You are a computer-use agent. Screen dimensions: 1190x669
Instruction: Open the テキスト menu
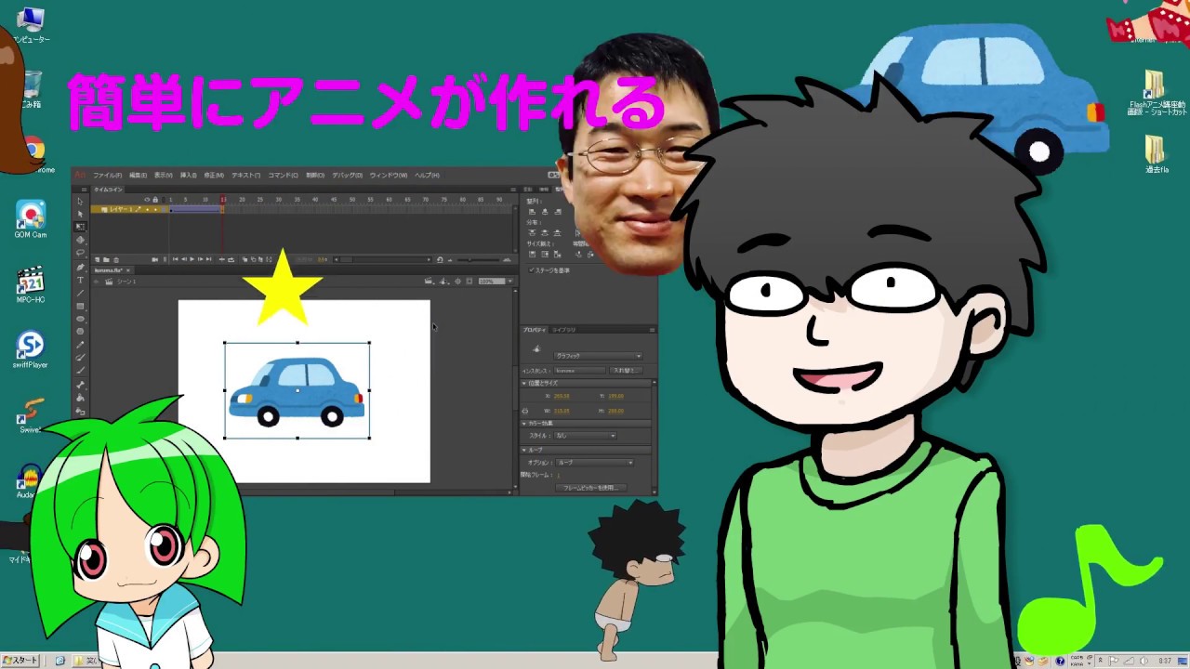(246, 176)
